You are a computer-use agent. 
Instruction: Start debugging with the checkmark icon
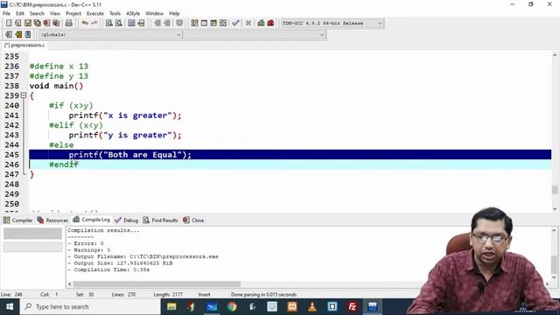click(x=235, y=24)
